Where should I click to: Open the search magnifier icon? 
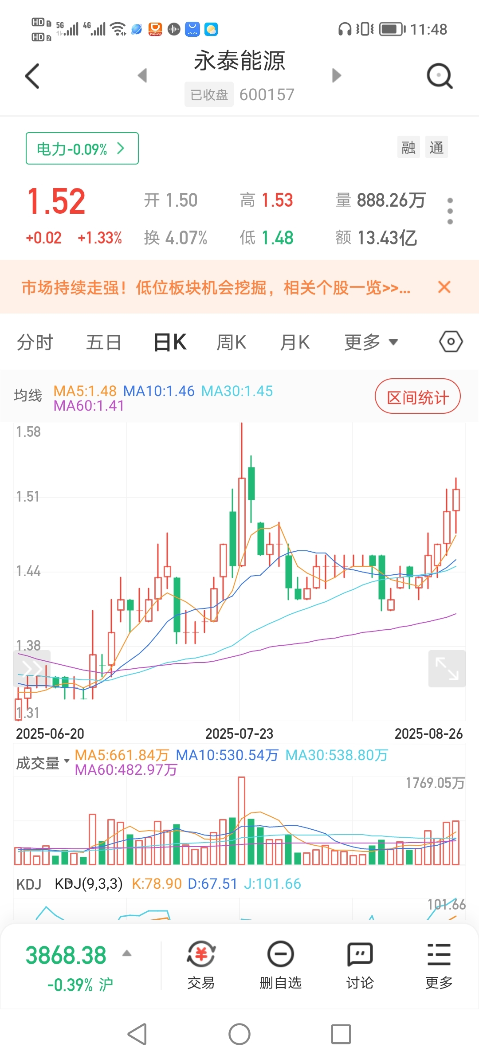point(440,76)
